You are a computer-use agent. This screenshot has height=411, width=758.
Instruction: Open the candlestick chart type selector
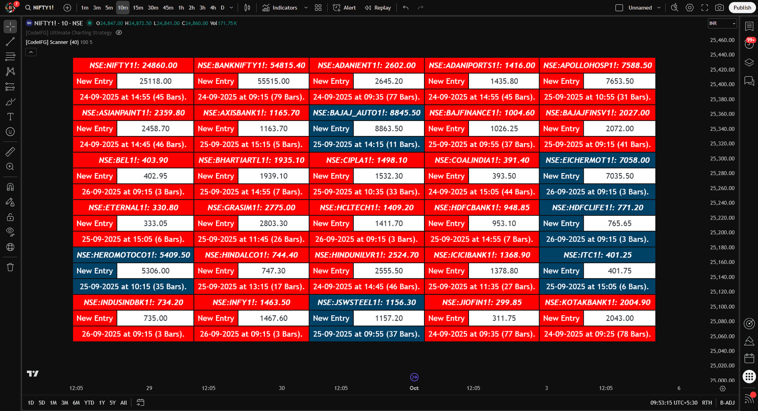[x=247, y=8]
